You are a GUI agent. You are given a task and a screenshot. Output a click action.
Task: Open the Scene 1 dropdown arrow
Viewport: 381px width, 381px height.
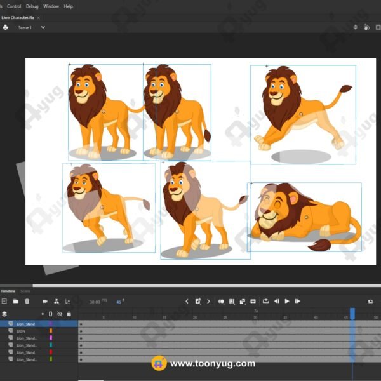(x=43, y=28)
